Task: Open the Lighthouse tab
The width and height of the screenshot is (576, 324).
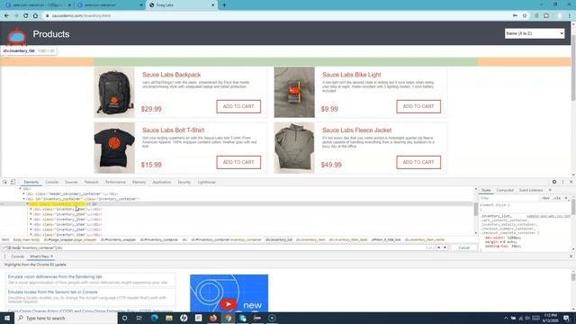Action: (x=206, y=182)
